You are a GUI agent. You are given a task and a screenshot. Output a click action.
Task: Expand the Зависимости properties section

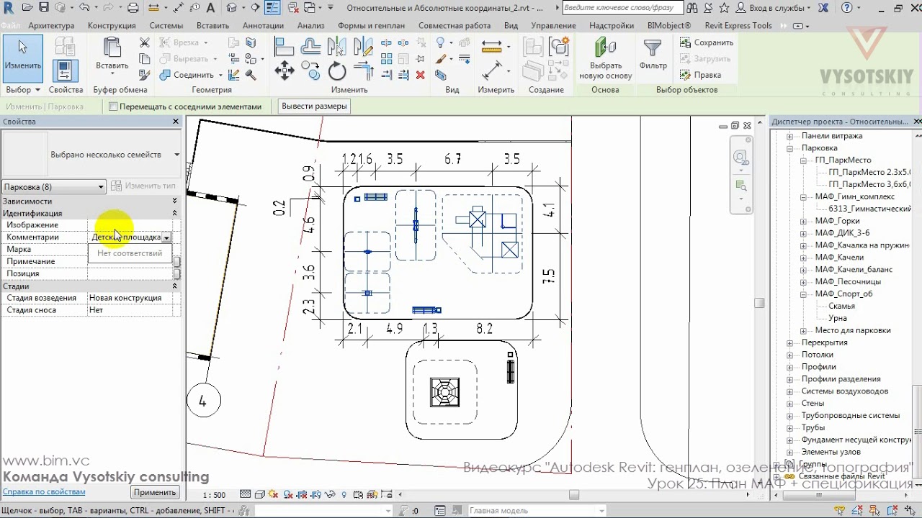pos(175,201)
